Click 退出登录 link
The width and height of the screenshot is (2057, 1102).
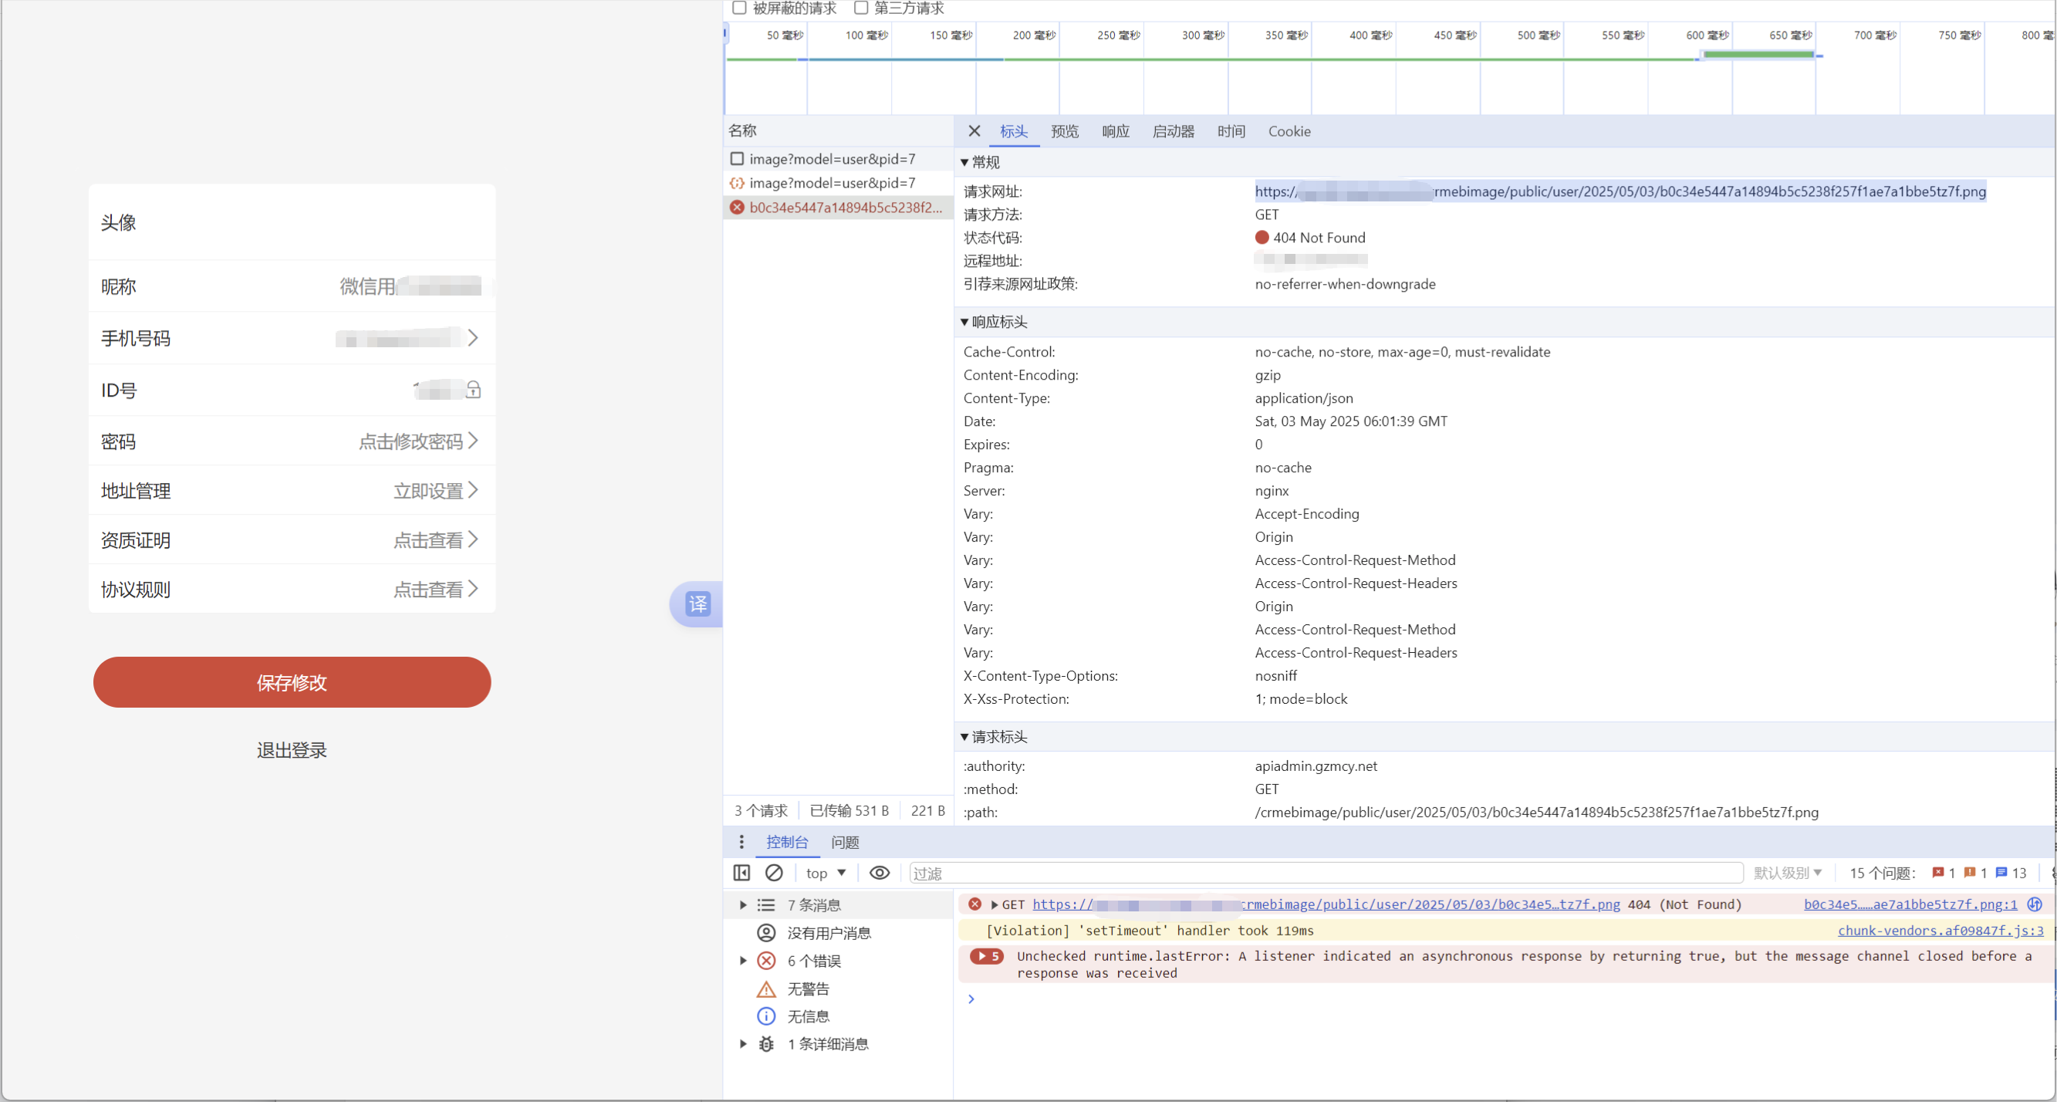292,750
